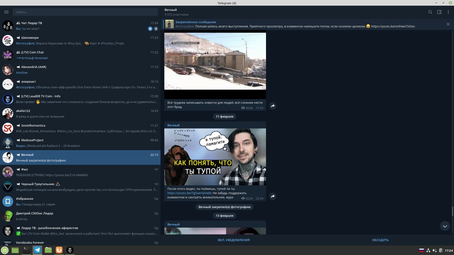Open the 'Как понять, что ты тупой' image
Viewport: 454px width, 255px height.
pos(215,157)
